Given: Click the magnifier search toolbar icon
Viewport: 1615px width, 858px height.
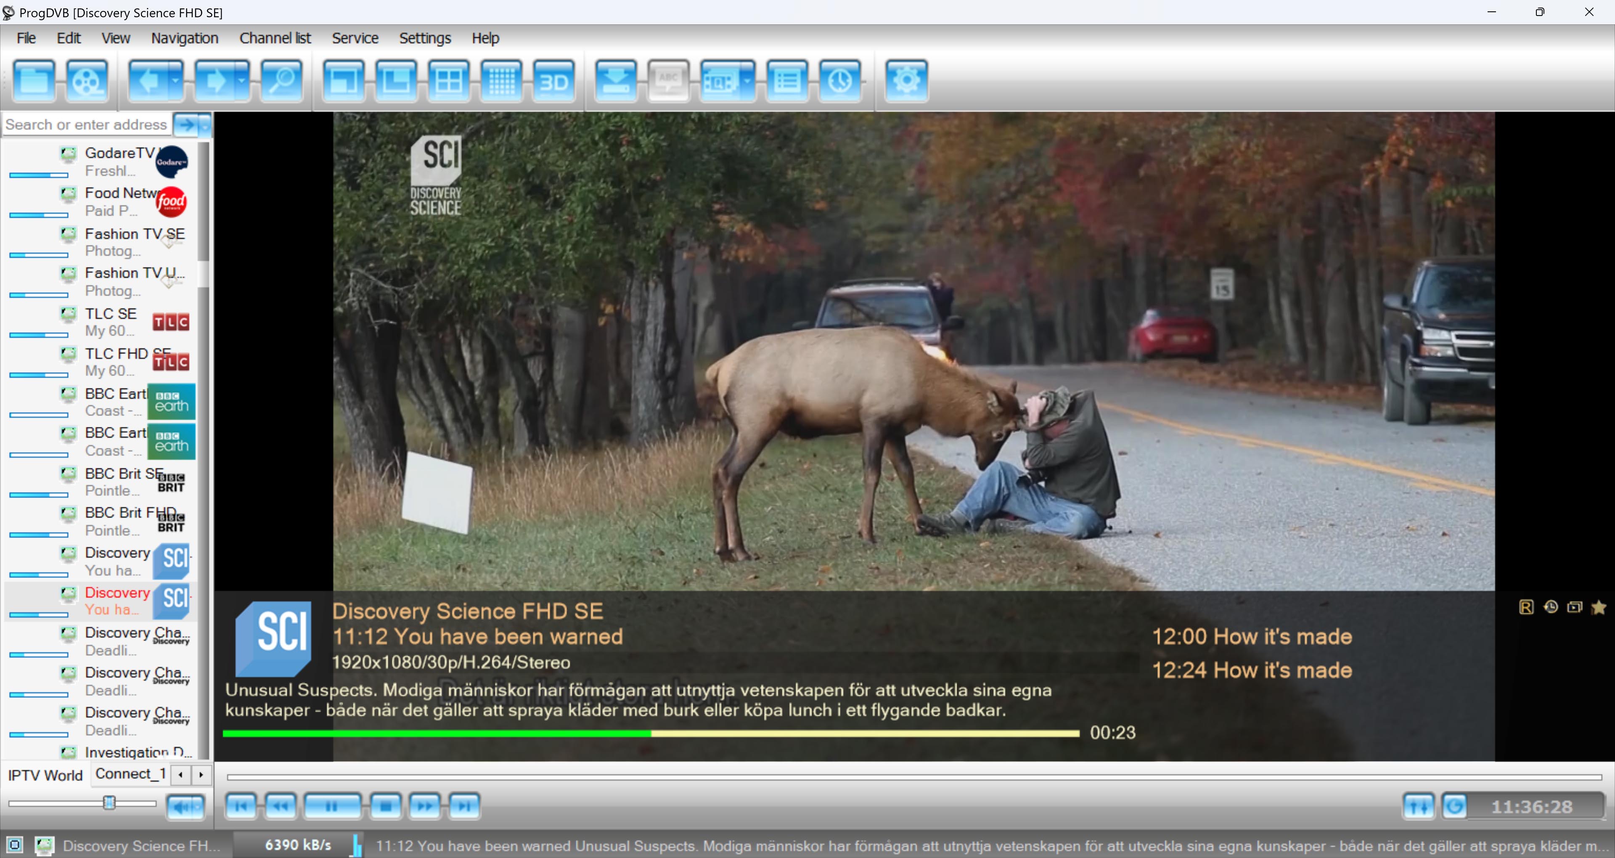Looking at the screenshot, I should tap(281, 80).
